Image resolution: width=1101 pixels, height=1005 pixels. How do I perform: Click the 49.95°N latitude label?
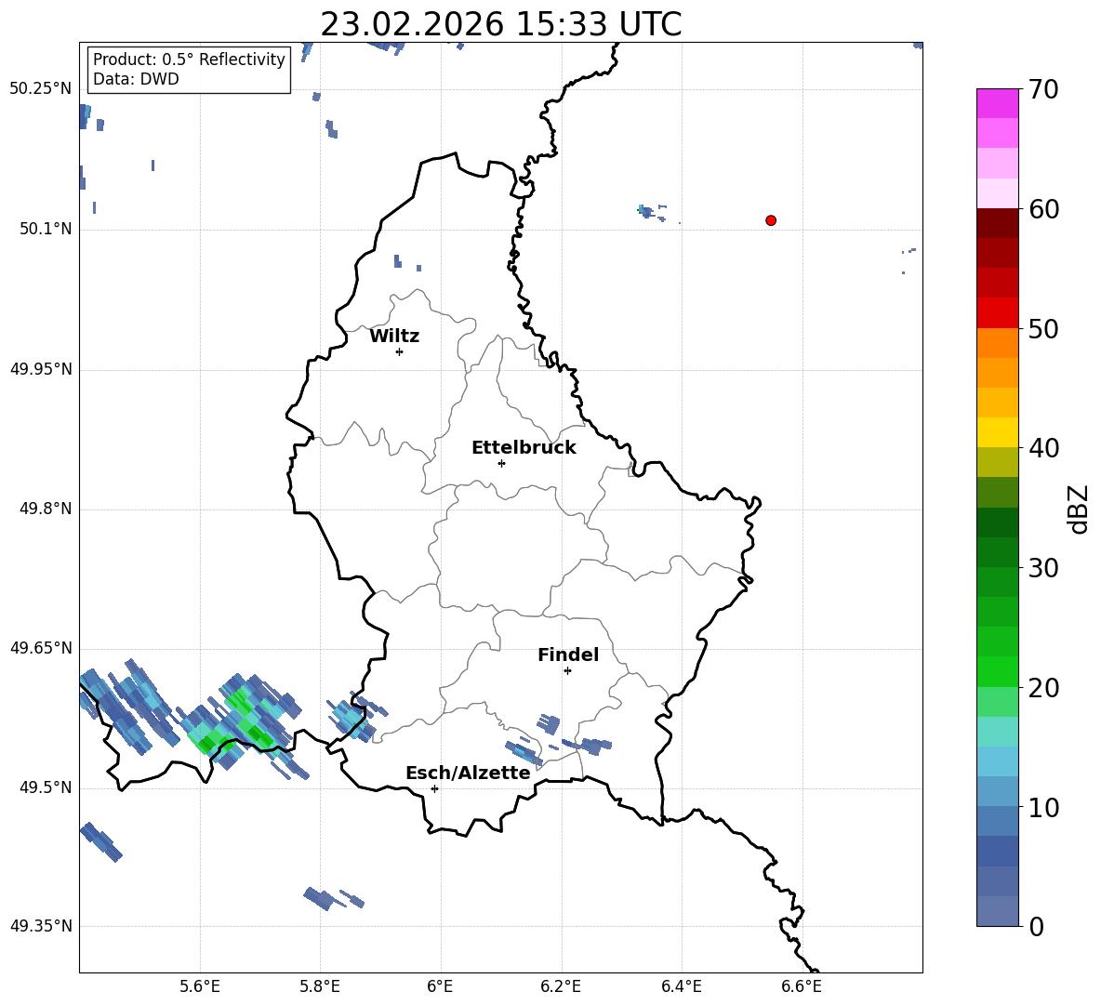[41, 369]
